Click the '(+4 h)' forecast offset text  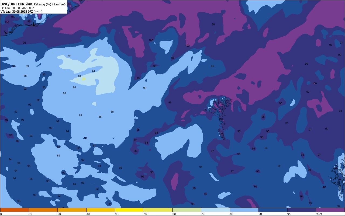[x=38, y=12]
